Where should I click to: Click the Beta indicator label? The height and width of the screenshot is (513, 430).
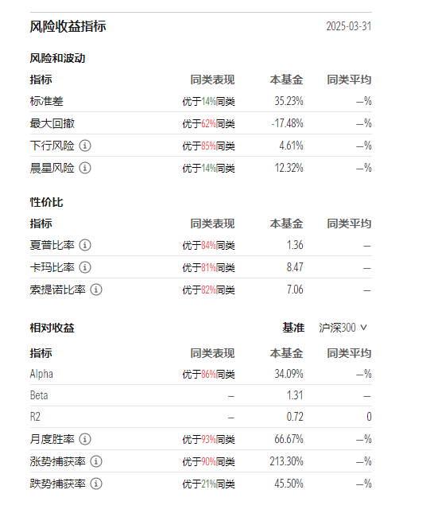click(x=39, y=395)
